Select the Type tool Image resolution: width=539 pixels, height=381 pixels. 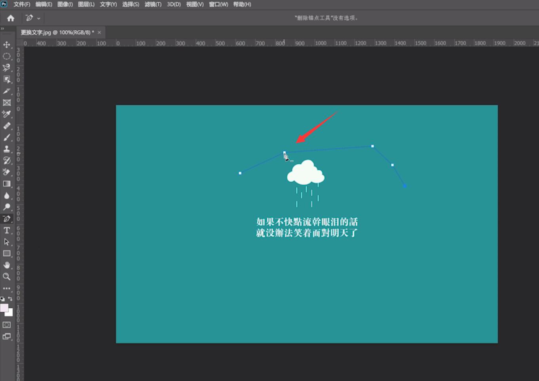point(7,230)
